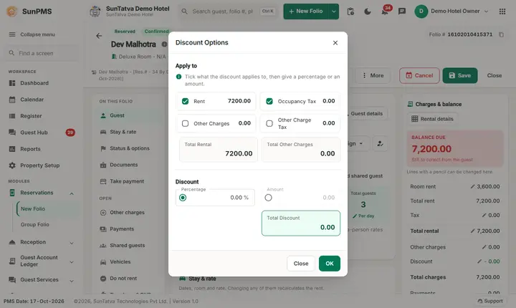Expand the Reception module
Viewport: 516px width, 308px height.
42,242
